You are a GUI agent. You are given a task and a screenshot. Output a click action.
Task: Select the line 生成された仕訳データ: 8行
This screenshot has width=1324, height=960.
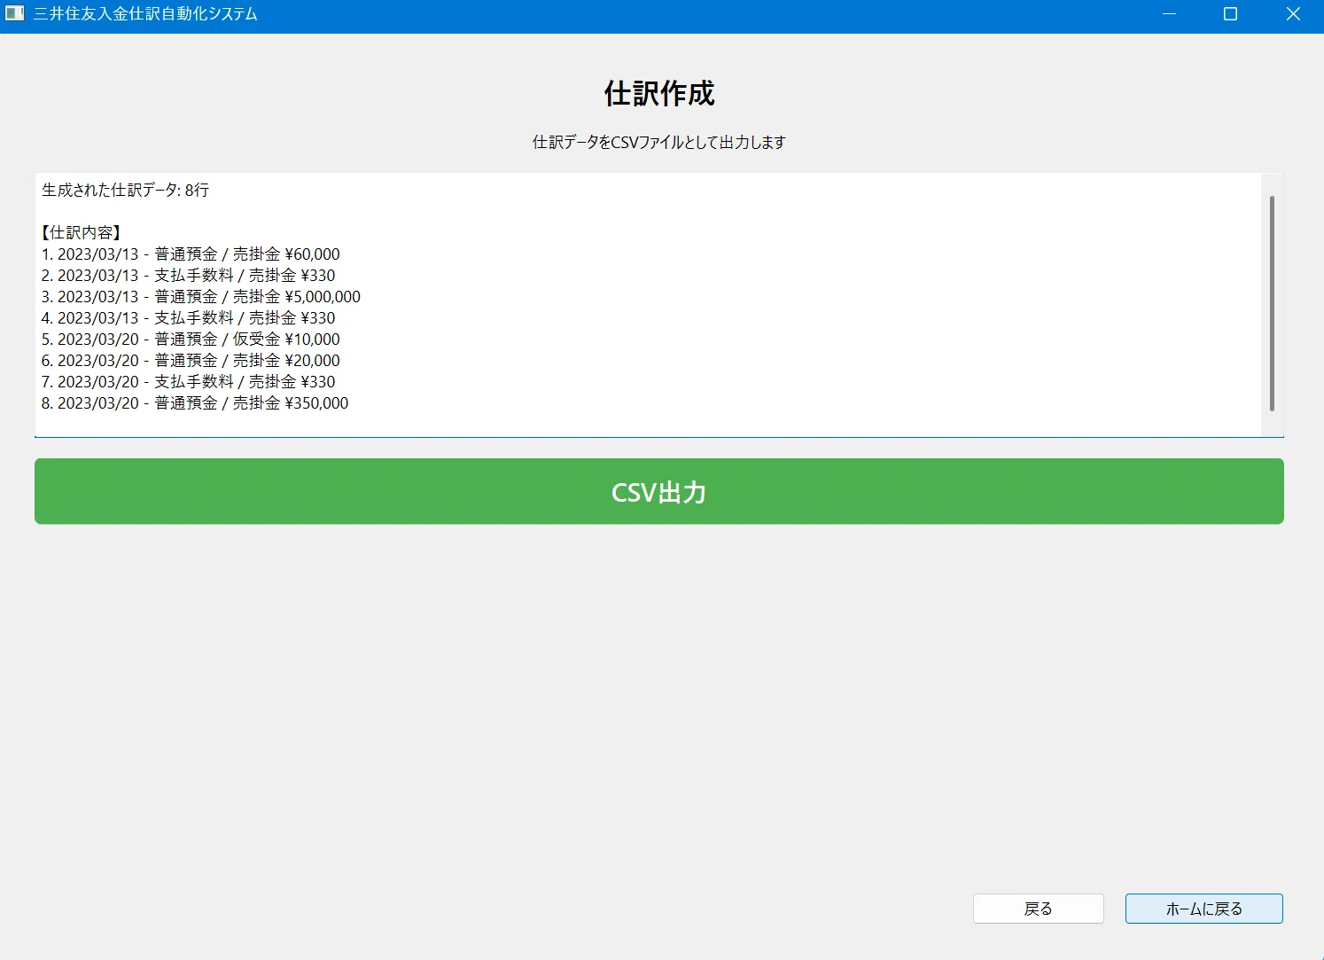click(x=126, y=191)
